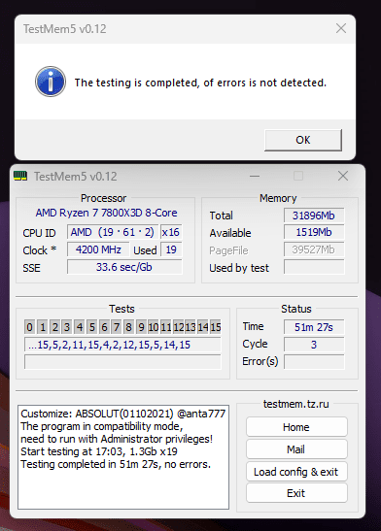Select test box 5
Viewport: 381px width, 531px height.
coord(91,327)
